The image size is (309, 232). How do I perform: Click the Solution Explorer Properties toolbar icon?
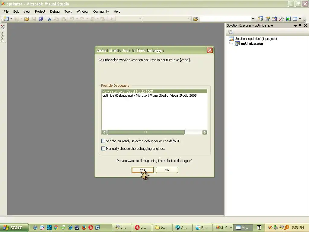coord(230,32)
